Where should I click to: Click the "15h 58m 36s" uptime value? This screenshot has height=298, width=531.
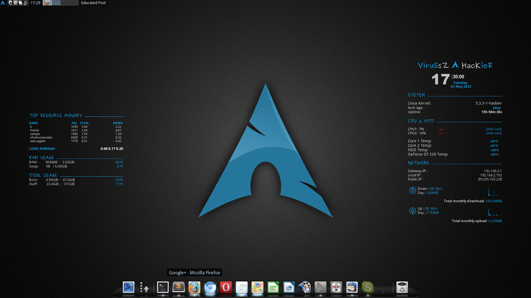(x=492, y=112)
